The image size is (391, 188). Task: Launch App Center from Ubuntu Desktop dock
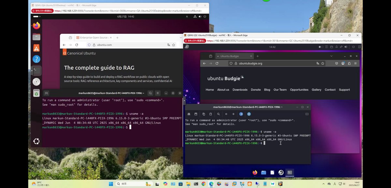coord(36,48)
